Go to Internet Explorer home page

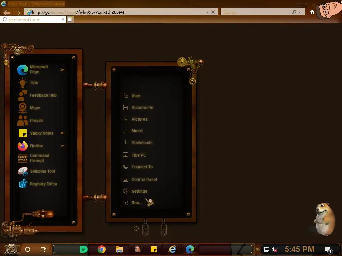coord(312,12)
